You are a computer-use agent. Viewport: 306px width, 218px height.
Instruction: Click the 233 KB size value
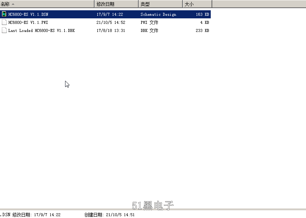(202, 30)
